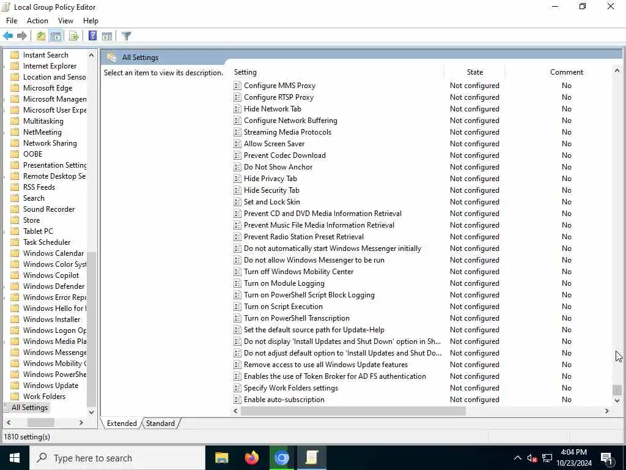The height and width of the screenshot is (470, 626).
Task: Open Help via blue question mark icon
Action: click(x=93, y=36)
